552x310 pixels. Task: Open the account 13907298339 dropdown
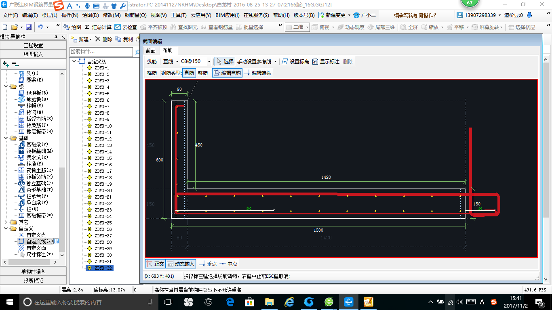coord(500,15)
